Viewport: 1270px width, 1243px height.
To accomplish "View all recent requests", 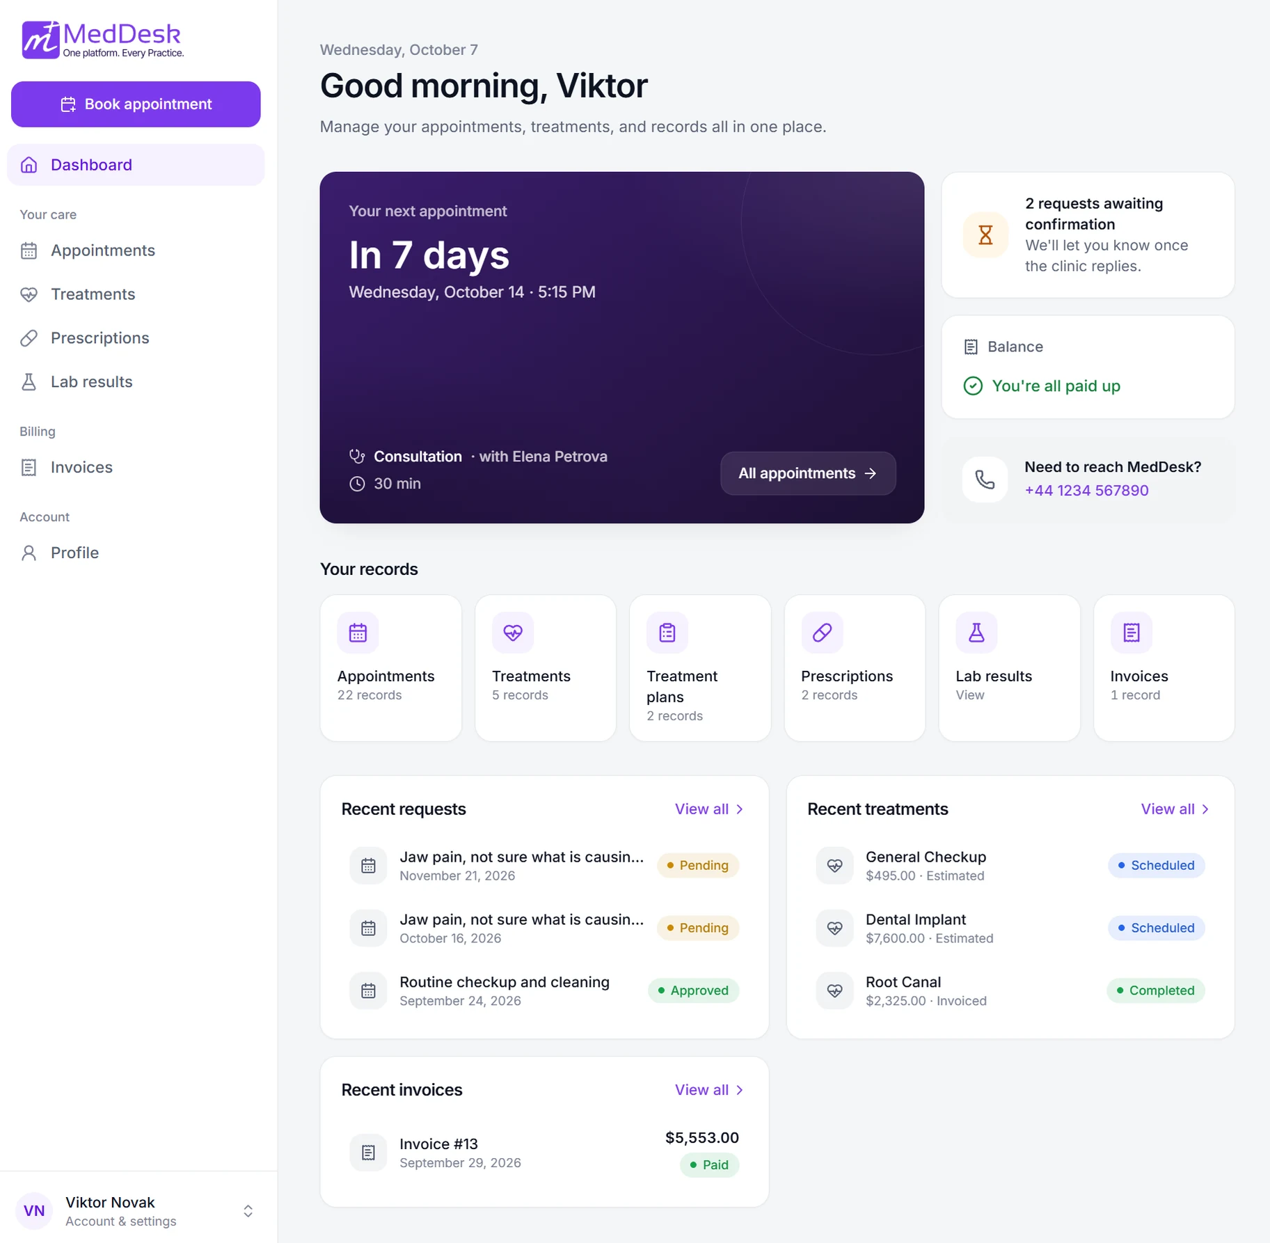I will click(x=710, y=809).
